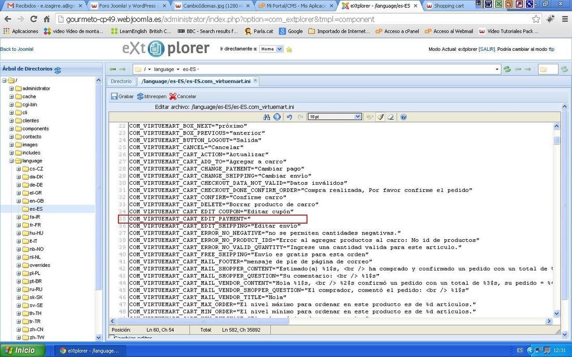Click the eXtplorer logo
This screenshot has width=572, height=357.
click(x=165, y=48)
